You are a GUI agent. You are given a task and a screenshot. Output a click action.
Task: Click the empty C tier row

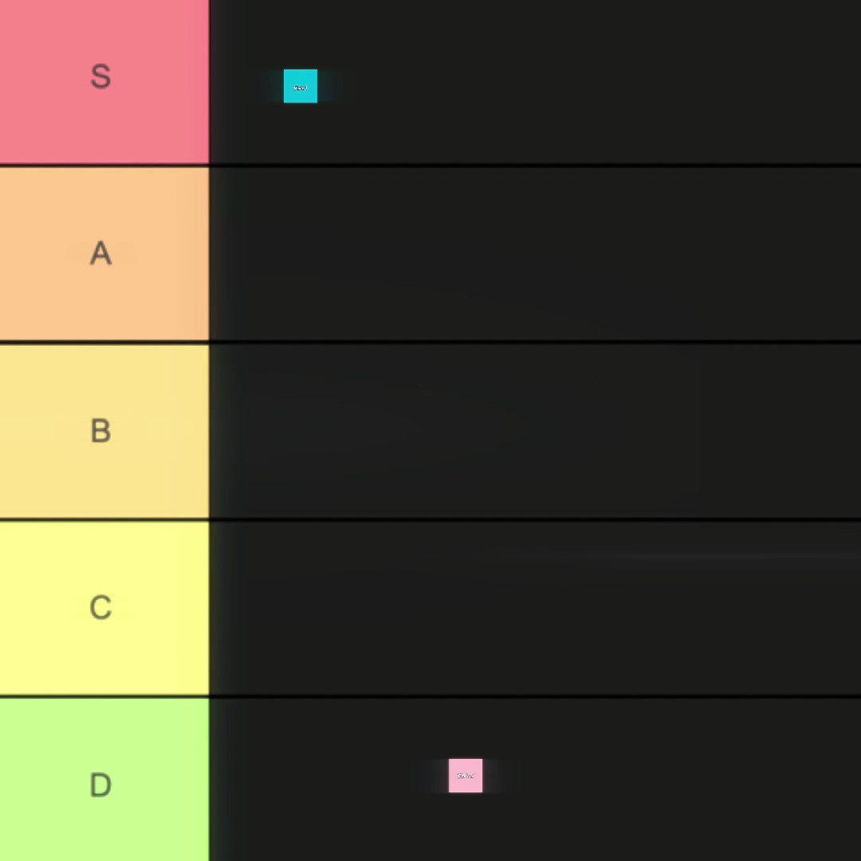click(535, 607)
